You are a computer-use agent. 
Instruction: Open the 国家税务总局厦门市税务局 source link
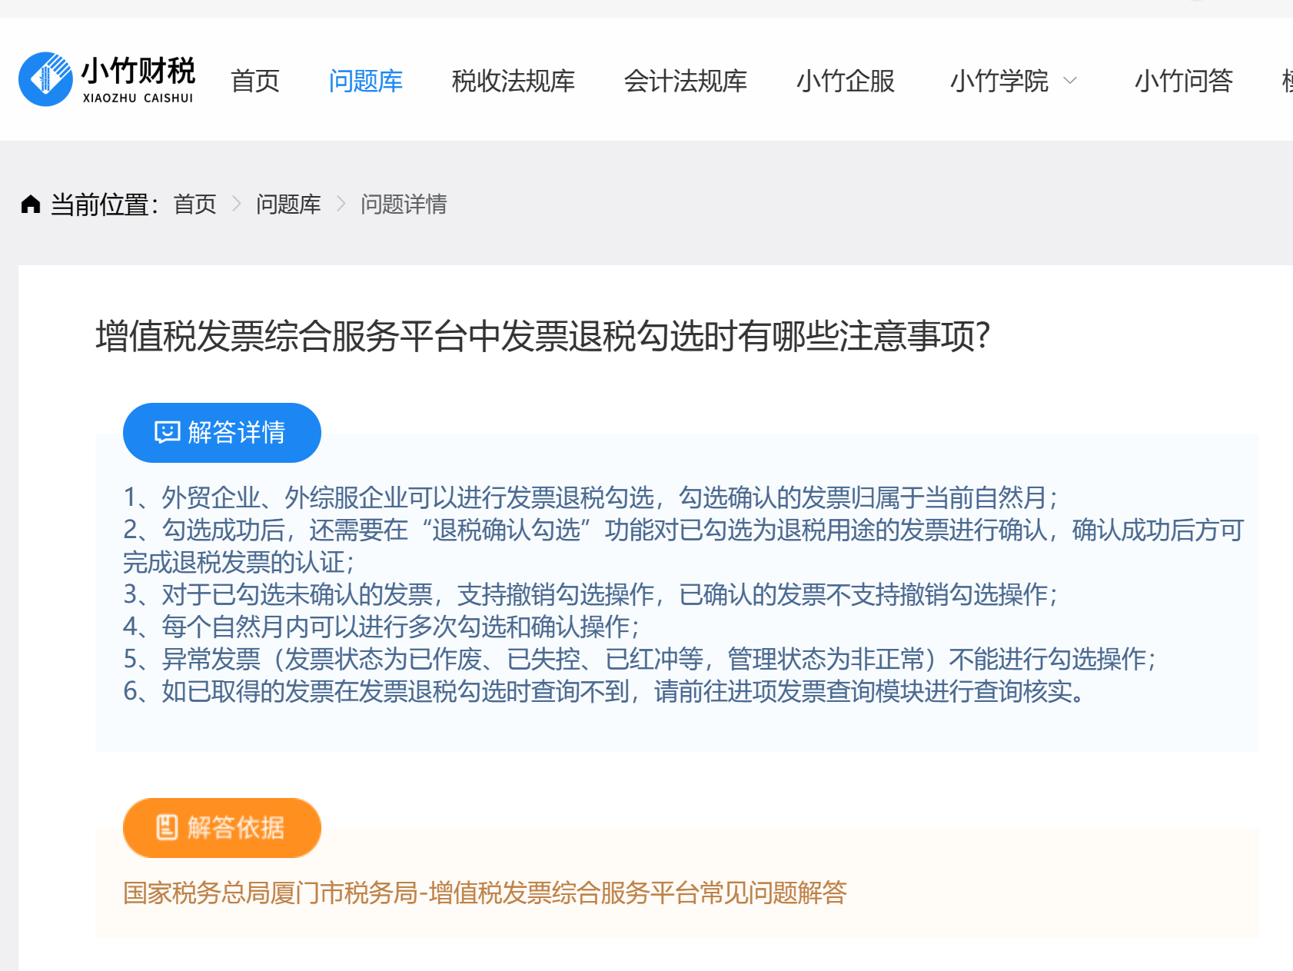[x=485, y=893]
